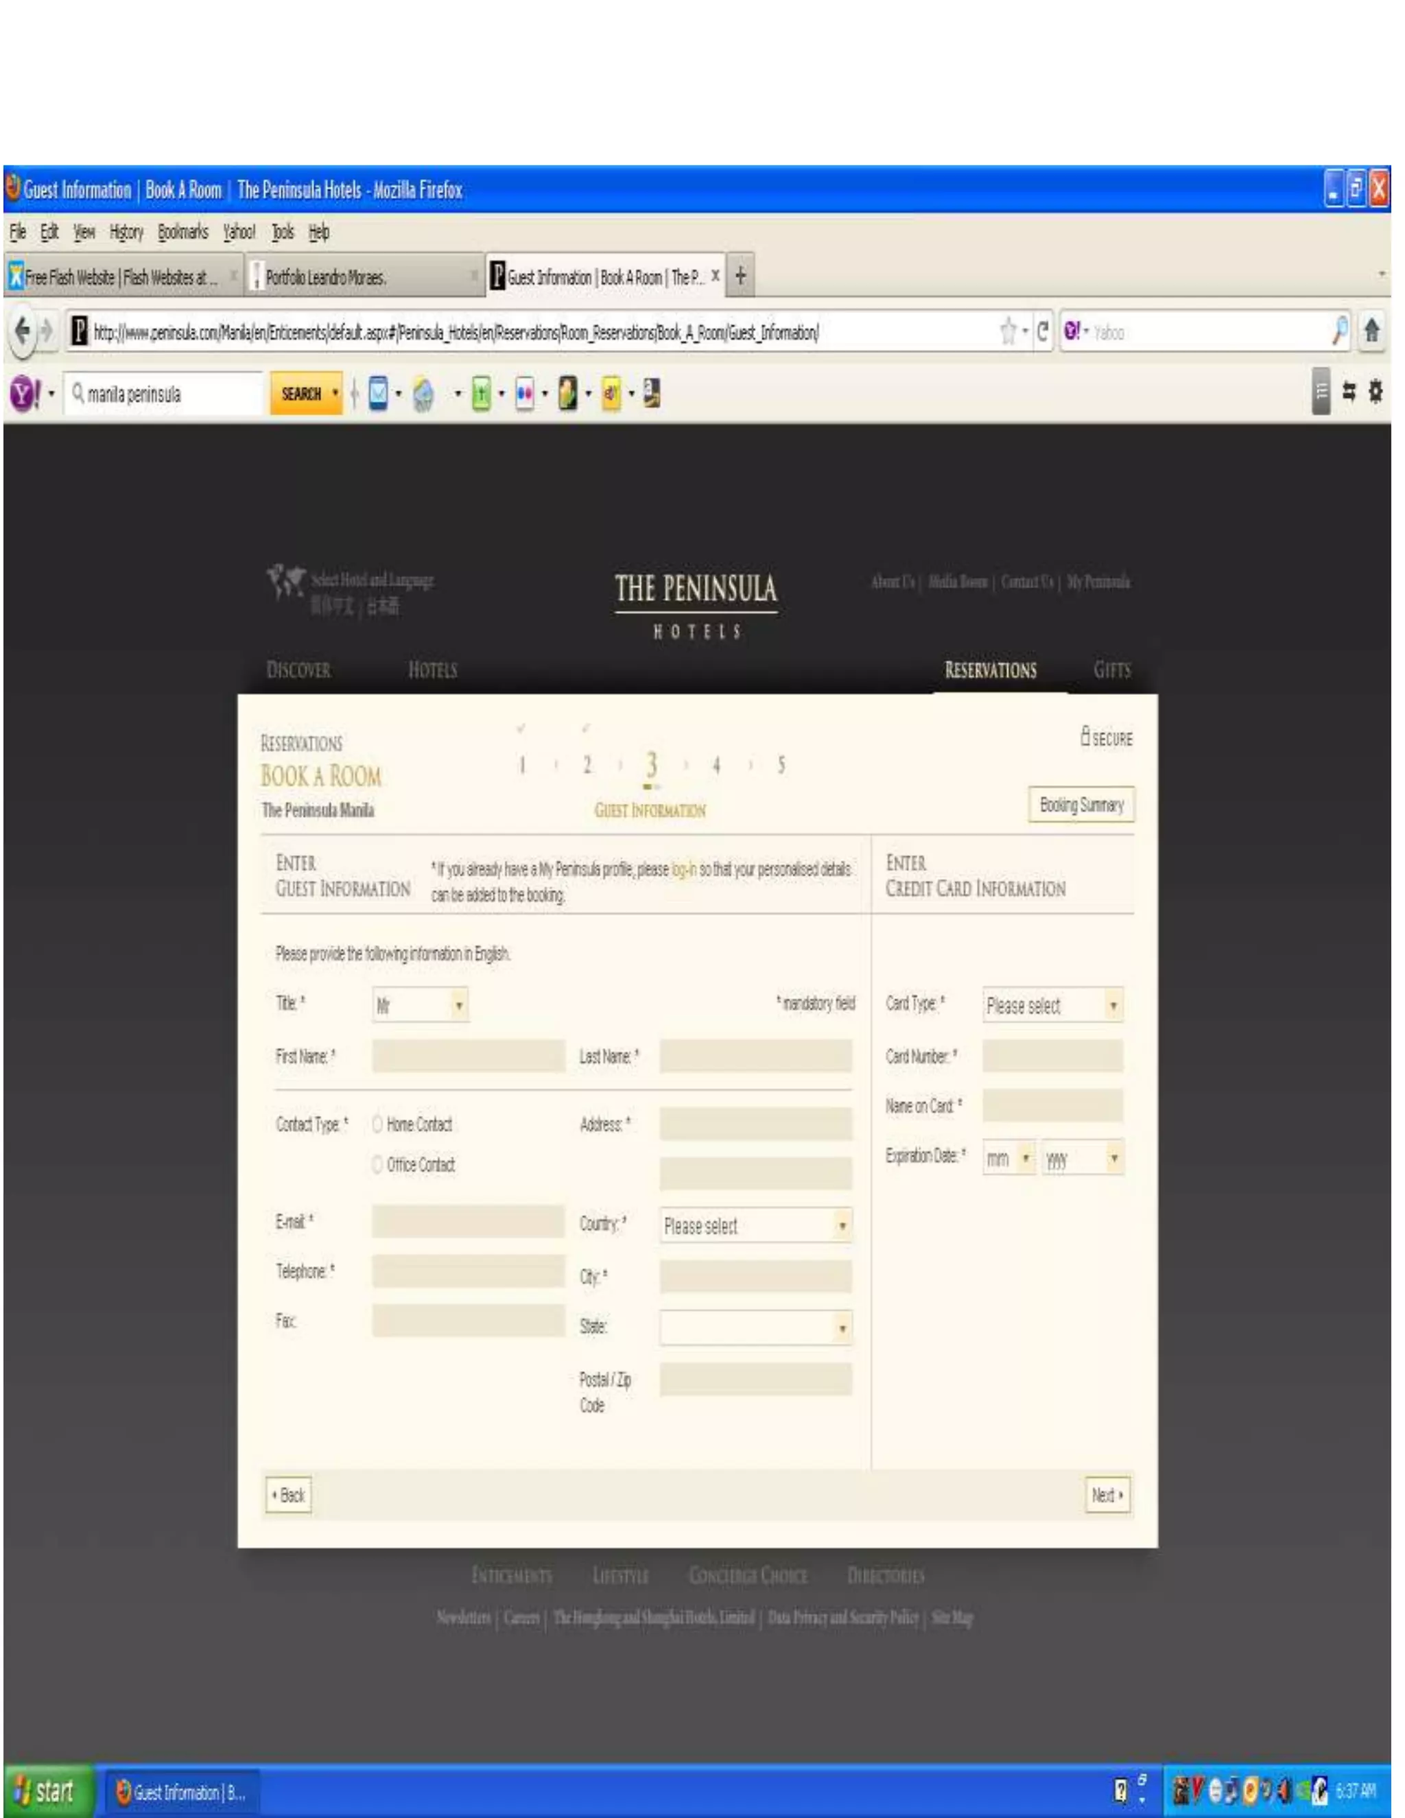This screenshot has height=1818, width=1405.
Task: Click the Booking Summary button
Action: click(x=1081, y=804)
